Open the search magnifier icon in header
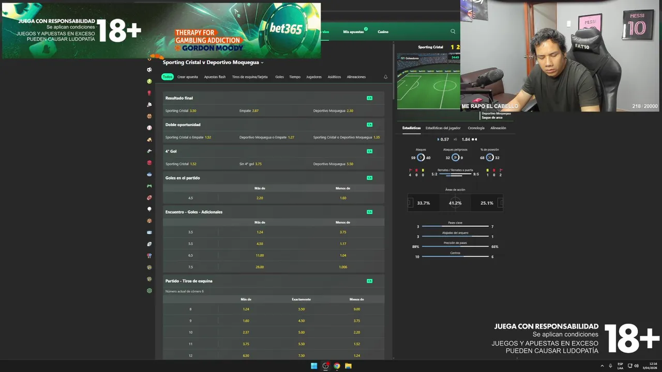662x372 pixels. click(x=453, y=32)
